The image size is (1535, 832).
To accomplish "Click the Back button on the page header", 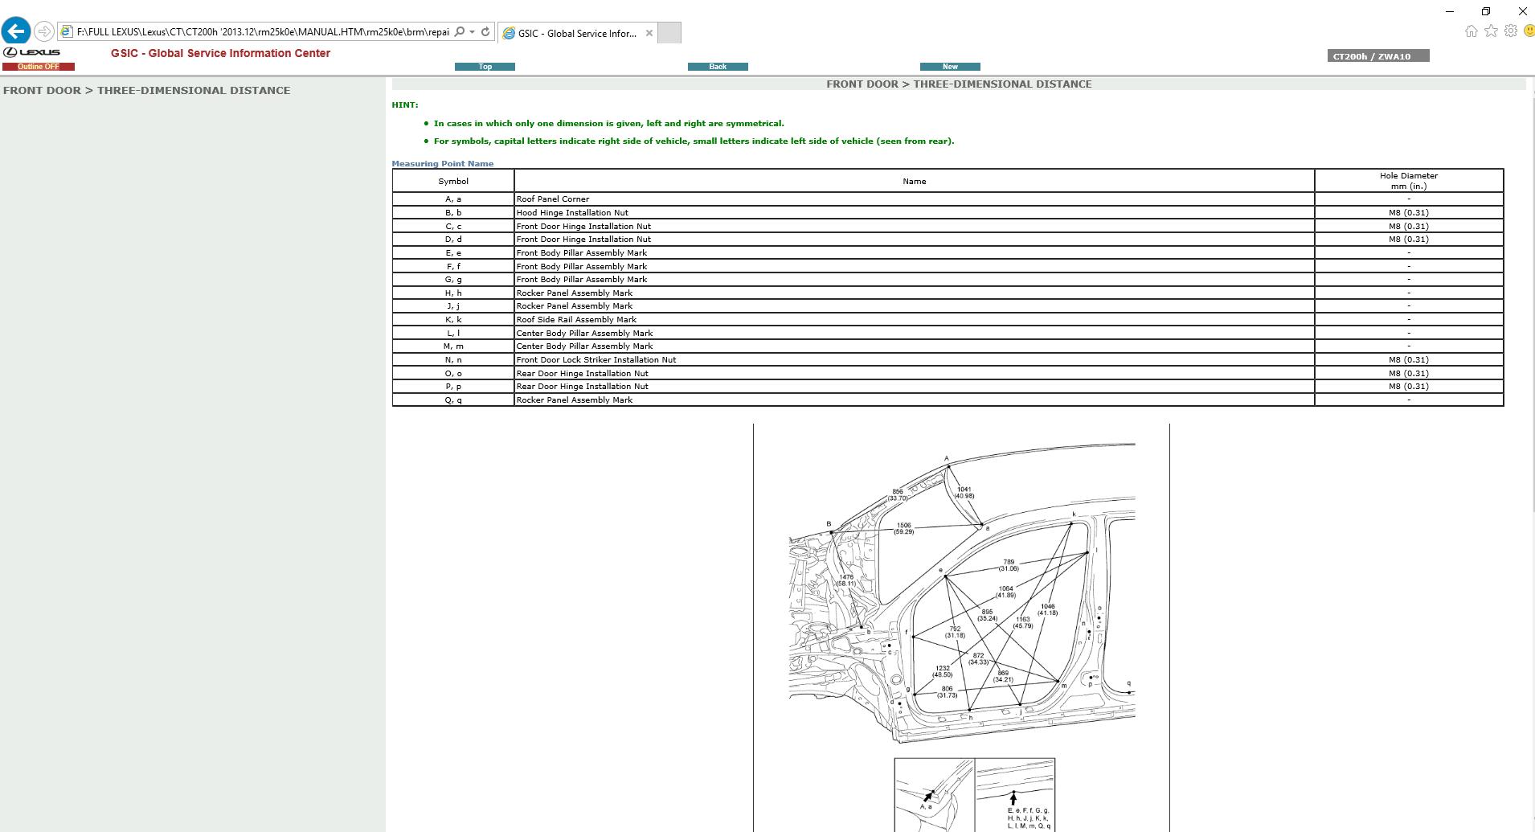I will (x=718, y=67).
